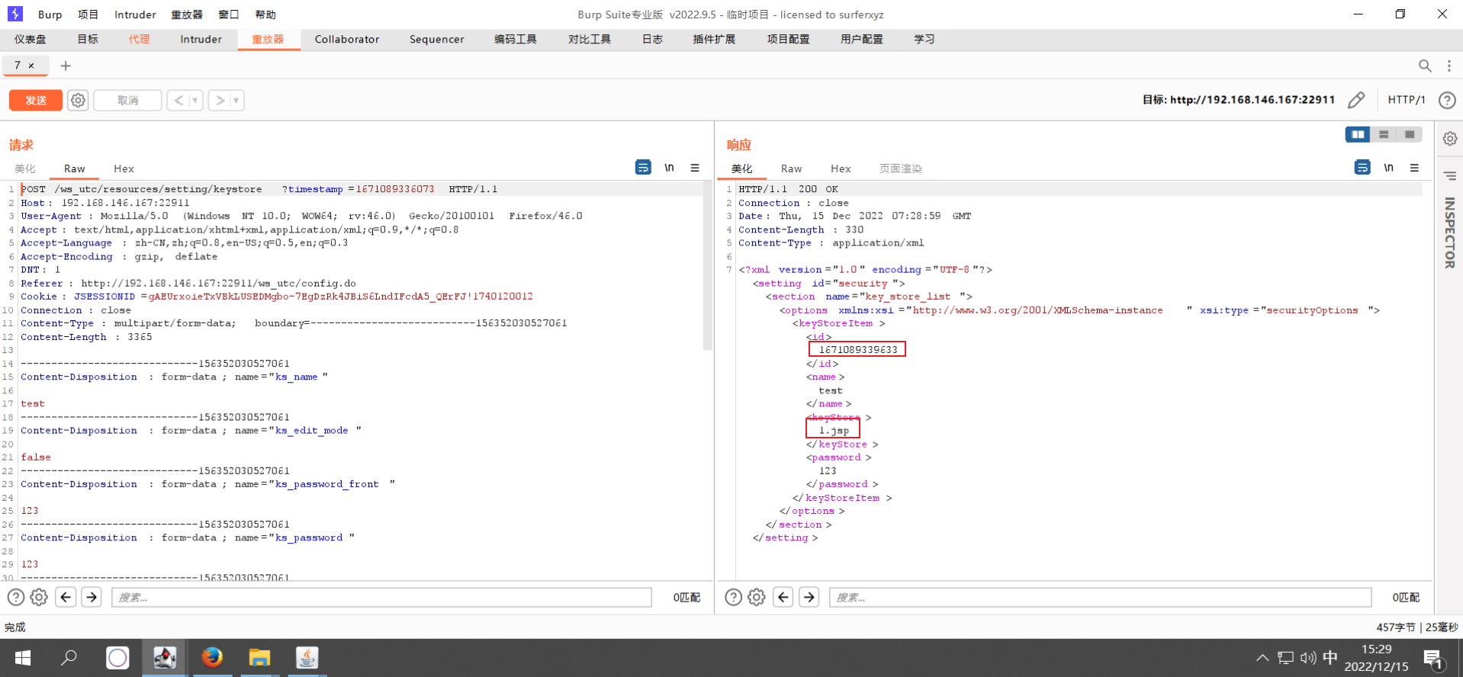Open the Help (帮助) menu
1463x677 pixels.
point(265,14)
